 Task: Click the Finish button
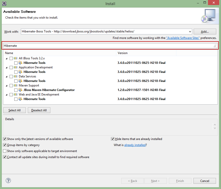(180, 181)
